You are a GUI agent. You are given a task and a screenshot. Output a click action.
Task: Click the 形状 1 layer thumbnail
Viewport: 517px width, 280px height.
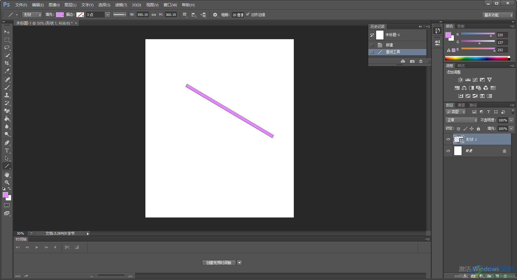point(458,139)
